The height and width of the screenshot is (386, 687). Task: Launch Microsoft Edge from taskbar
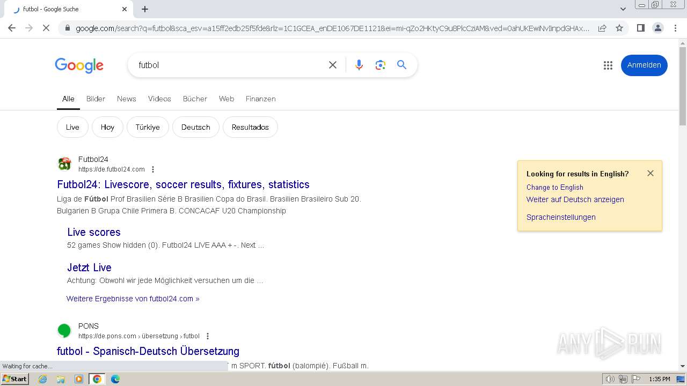point(115,379)
